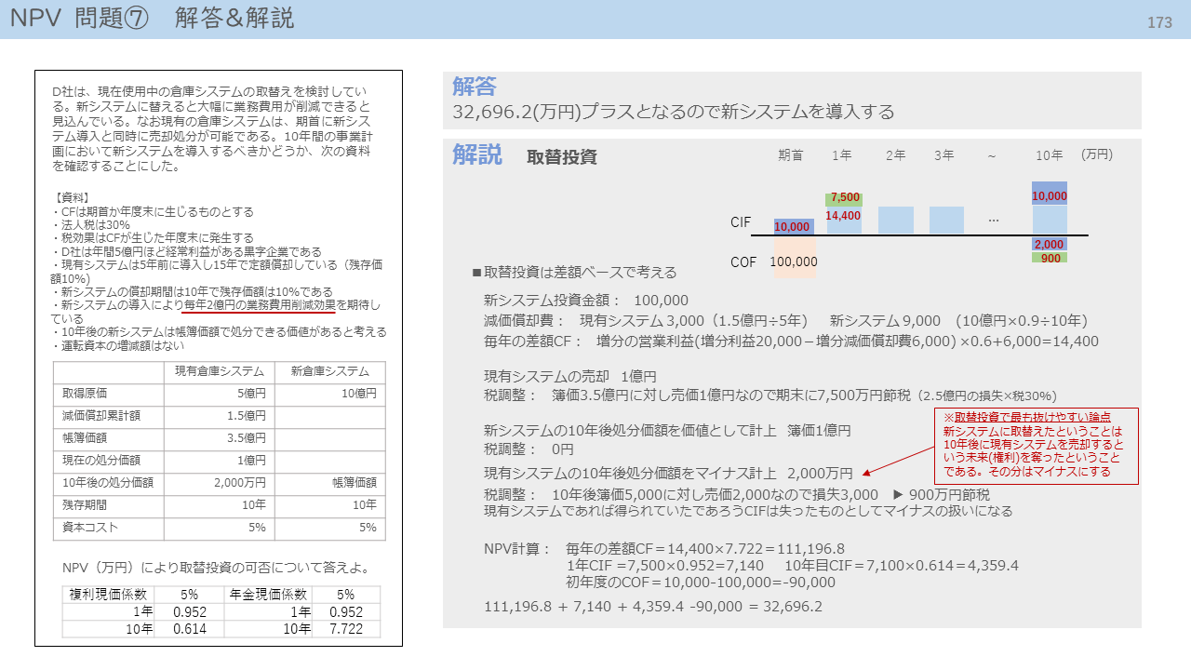Screen dimensions: 1191x670
Task: Select the 解答 section header
Action: pos(473,85)
